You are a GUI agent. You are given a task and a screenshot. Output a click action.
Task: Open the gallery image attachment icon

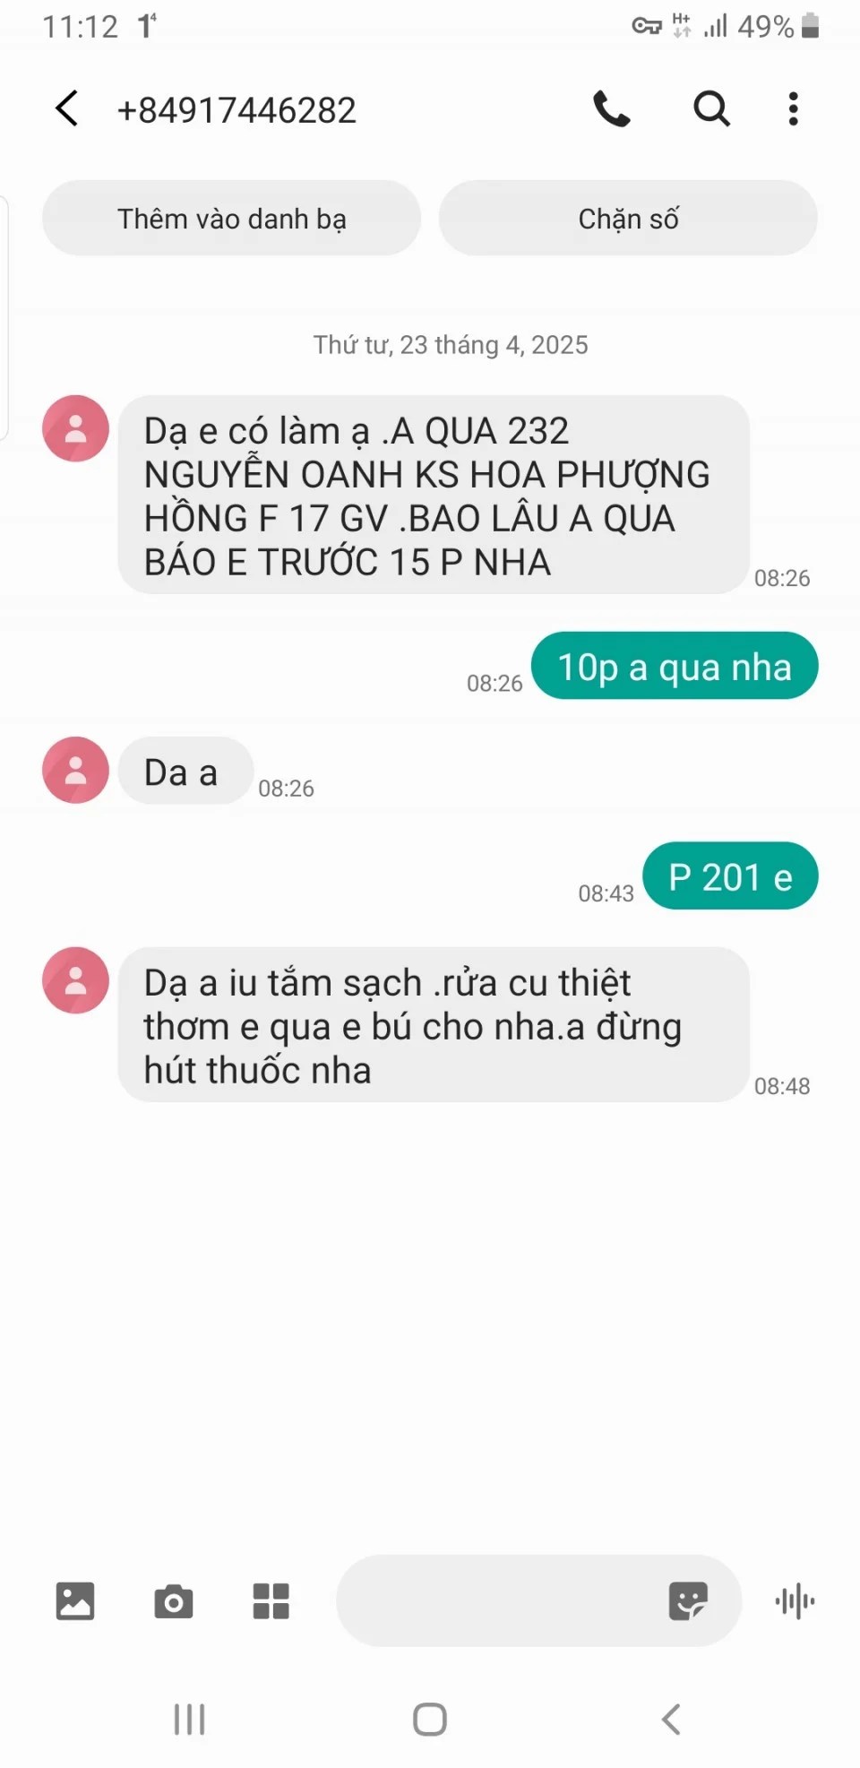[75, 1600]
